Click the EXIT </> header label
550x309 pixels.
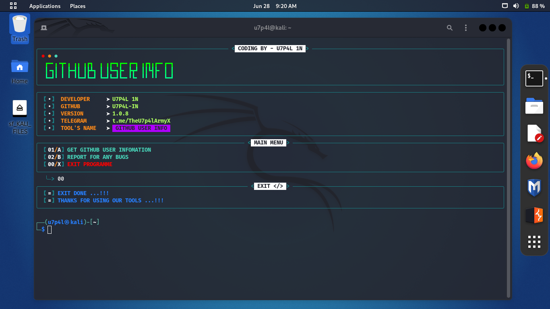(270, 186)
